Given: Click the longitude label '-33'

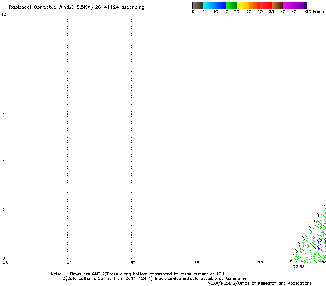Looking at the screenshot, I should coord(259,263).
